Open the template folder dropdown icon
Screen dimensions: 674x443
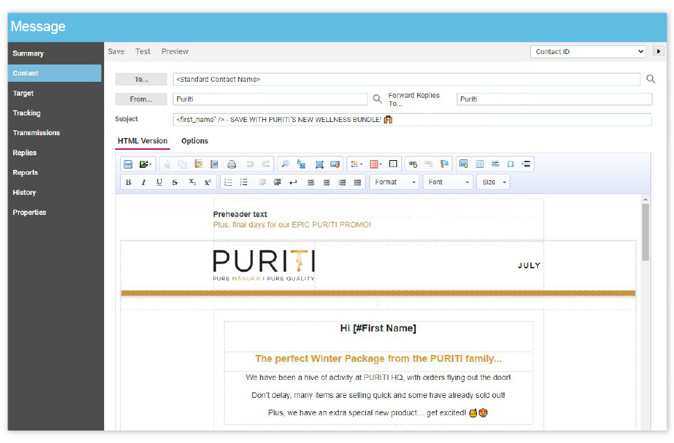click(145, 164)
